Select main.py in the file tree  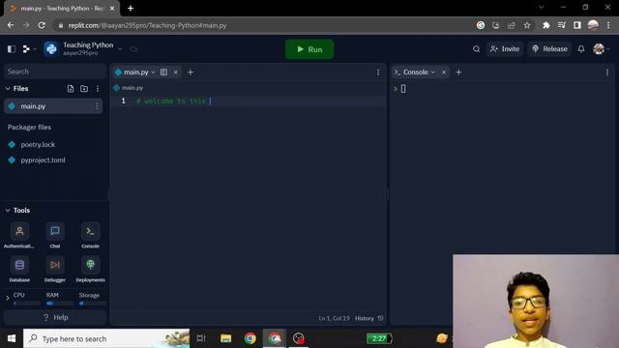click(x=53, y=106)
